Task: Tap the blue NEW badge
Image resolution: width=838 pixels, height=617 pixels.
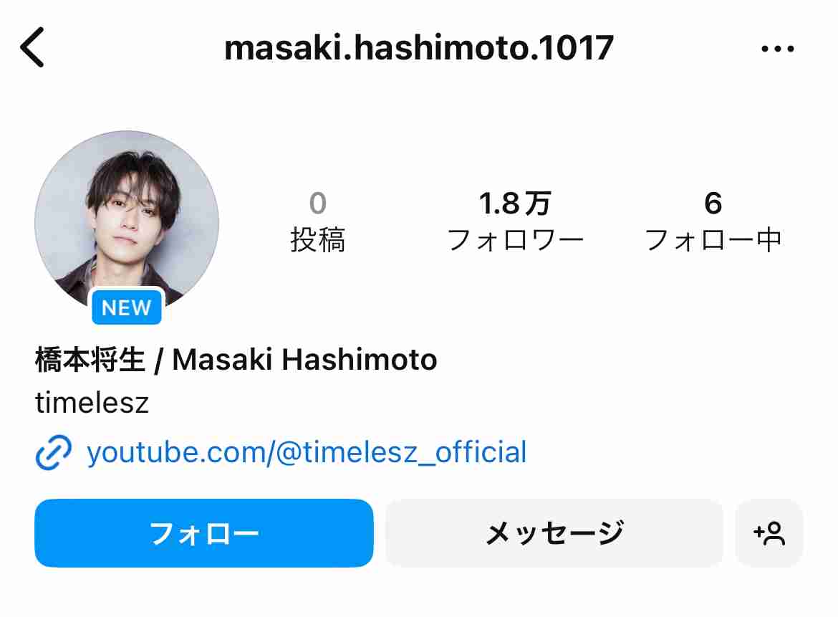Action: (127, 307)
